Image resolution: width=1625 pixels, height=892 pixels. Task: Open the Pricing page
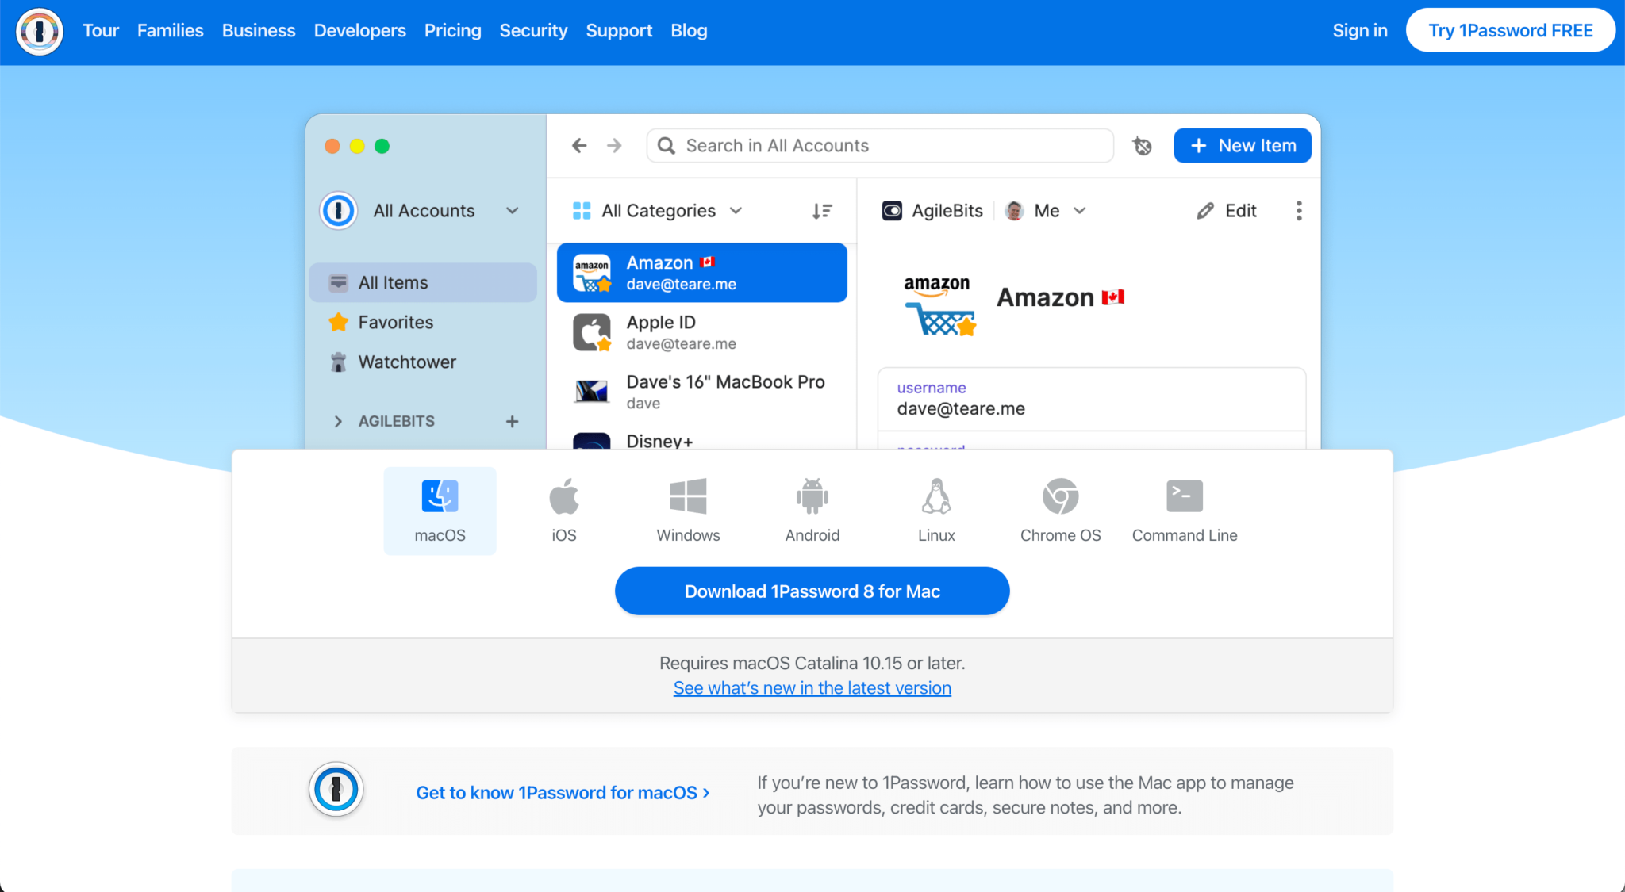tap(452, 31)
